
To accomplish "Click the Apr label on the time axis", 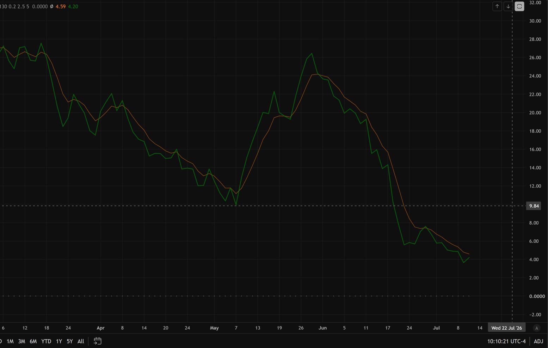I will click(100, 328).
